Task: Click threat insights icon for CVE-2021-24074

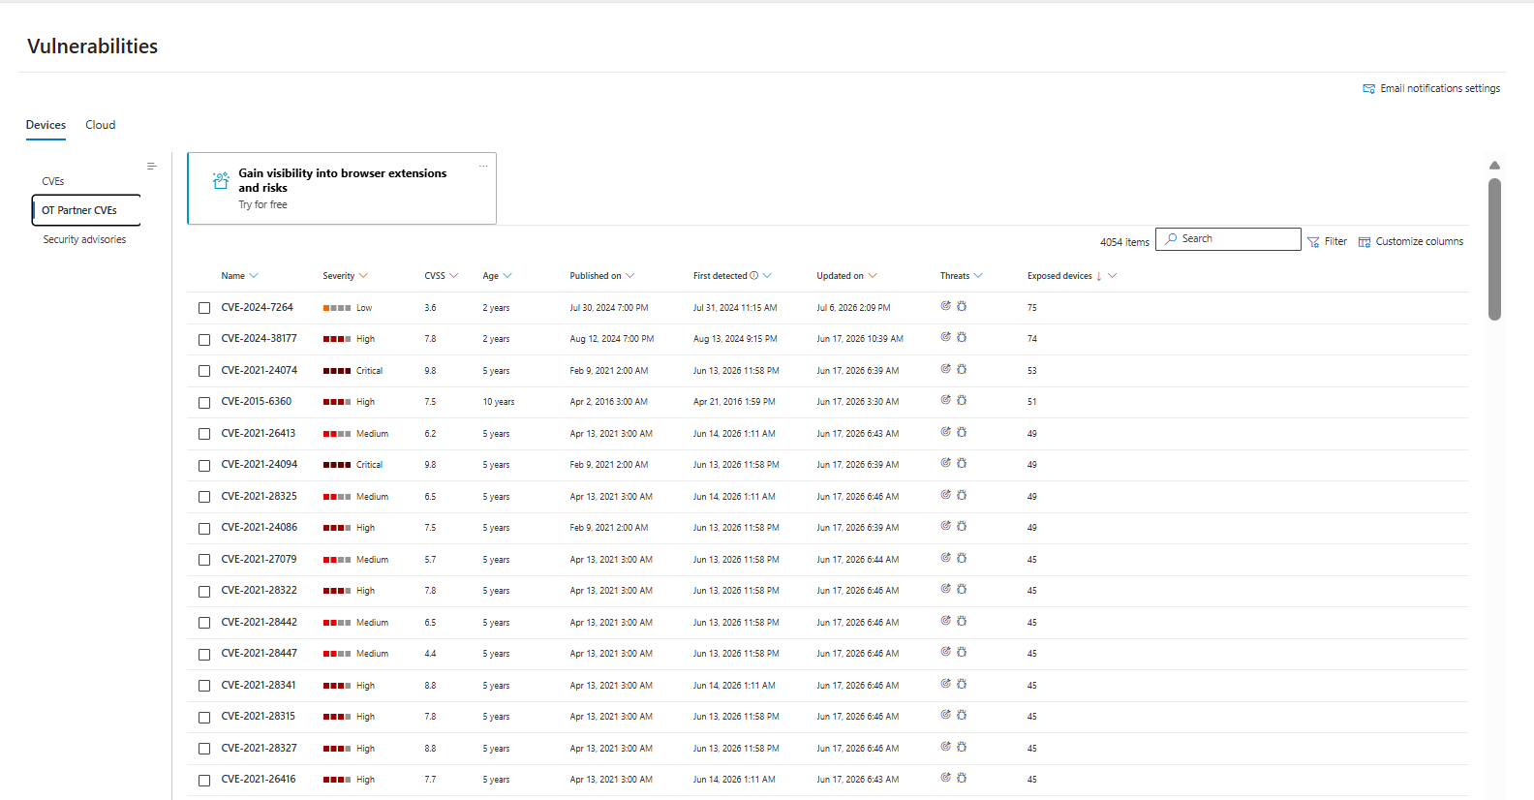Action: pyautogui.click(x=946, y=369)
